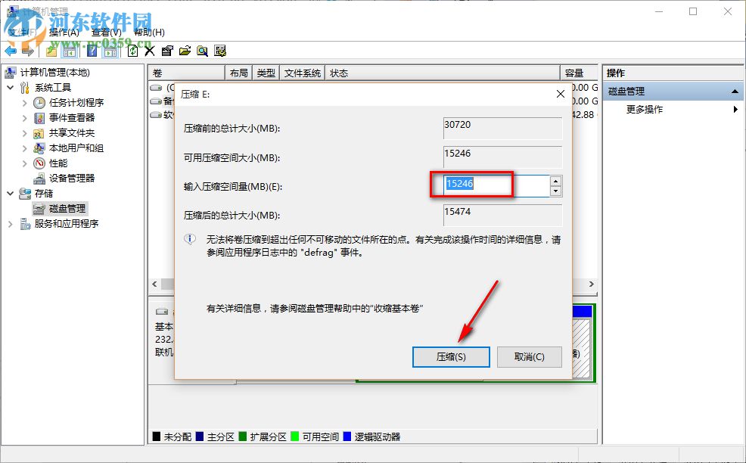Viewport: 746px width, 463px height.
Task: Expand the 任务计划程序 tree node
Action: pyautogui.click(x=25, y=103)
